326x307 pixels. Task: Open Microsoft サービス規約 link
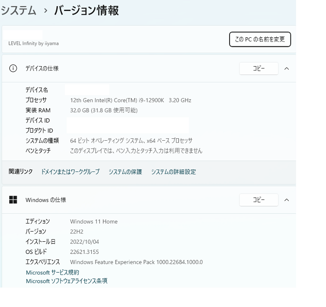52,273
